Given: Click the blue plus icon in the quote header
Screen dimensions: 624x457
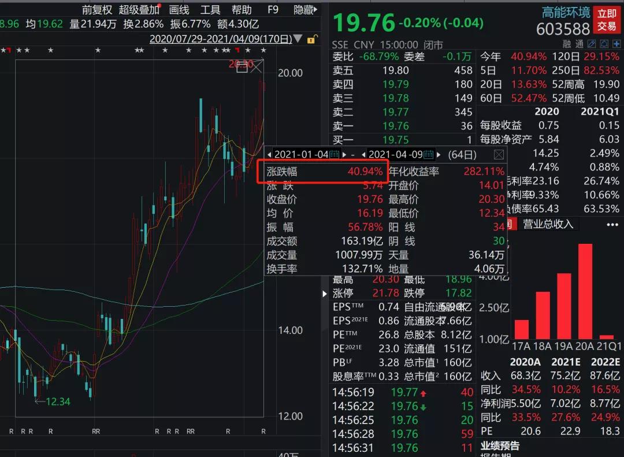Looking at the screenshot, I should [616, 43].
